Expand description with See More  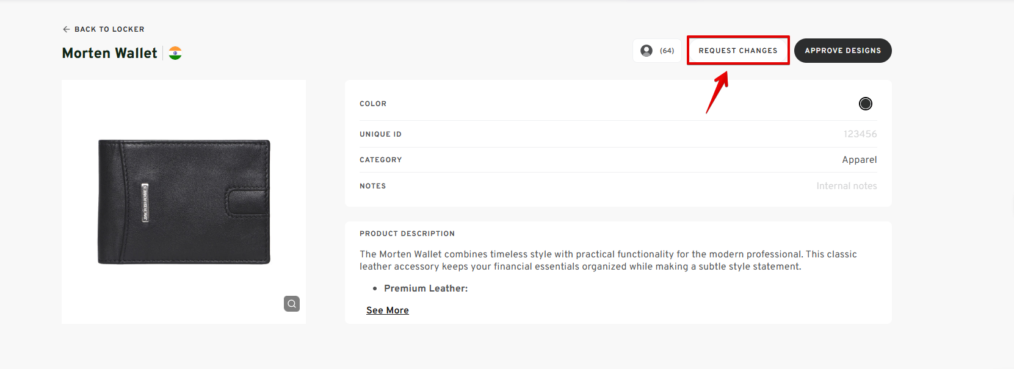pyautogui.click(x=388, y=310)
